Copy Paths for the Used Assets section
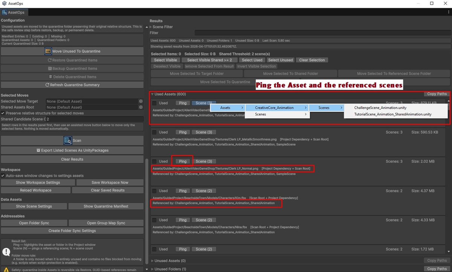 point(437,94)
